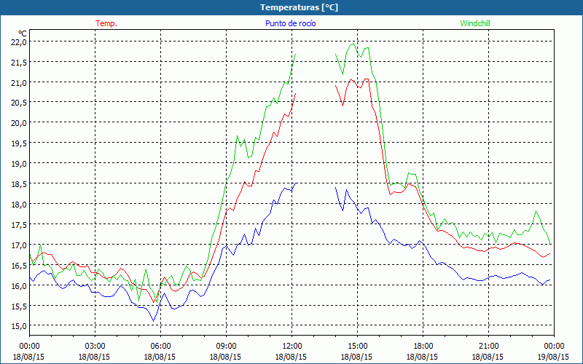The image size is (583, 364).
Task: Click the 18/08/15 date under 15:00
Action: coord(356,357)
